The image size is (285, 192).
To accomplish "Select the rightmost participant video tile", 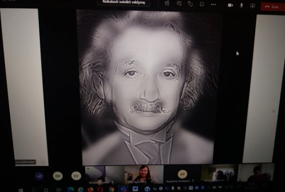I will 256,173.
